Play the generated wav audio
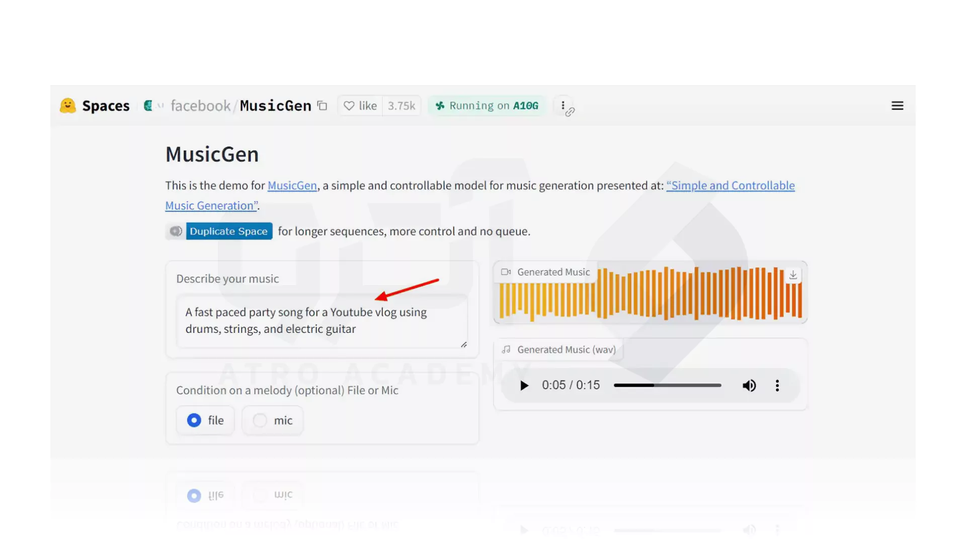 tap(524, 386)
